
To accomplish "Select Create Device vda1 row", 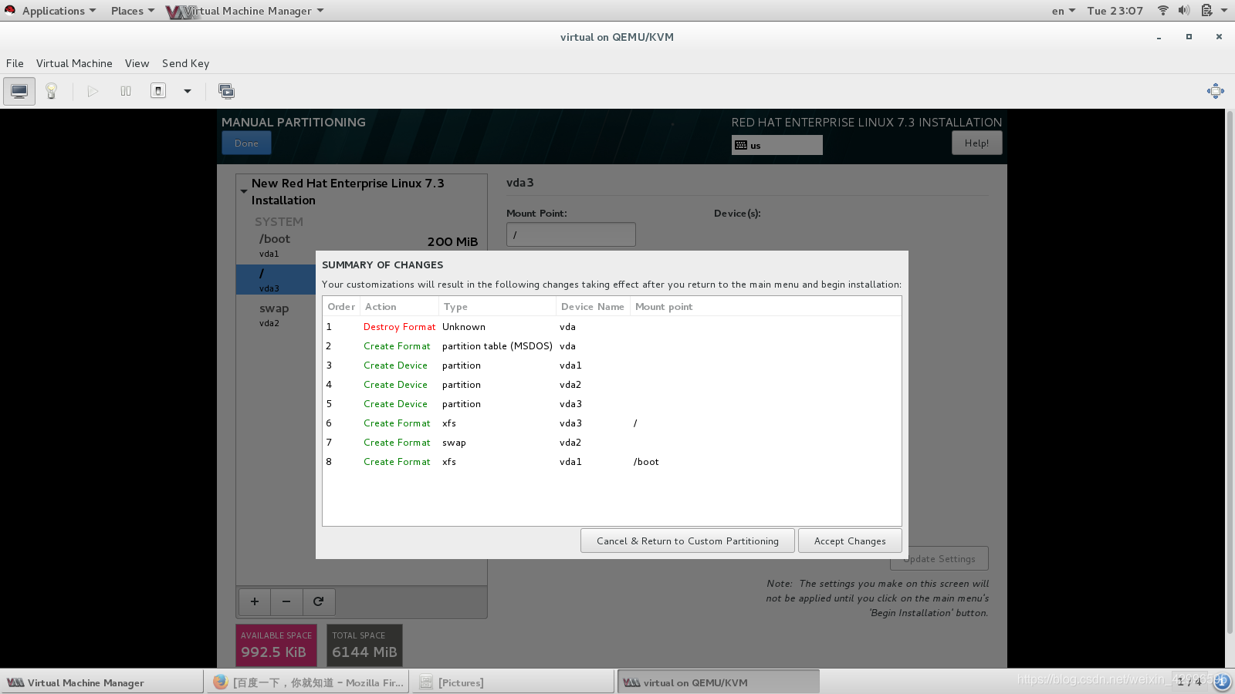I will tap(611, 366).
